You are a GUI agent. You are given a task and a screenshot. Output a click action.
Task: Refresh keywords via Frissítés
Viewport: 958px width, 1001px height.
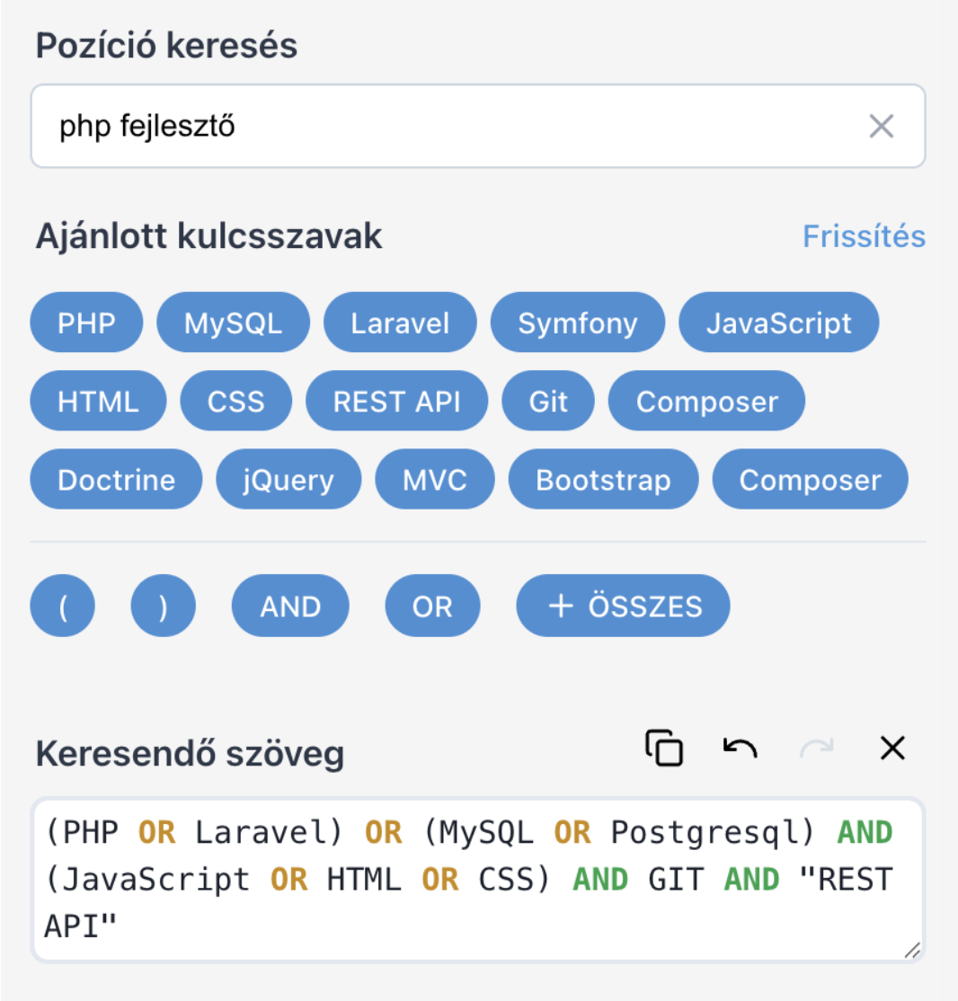click(864, 235)
